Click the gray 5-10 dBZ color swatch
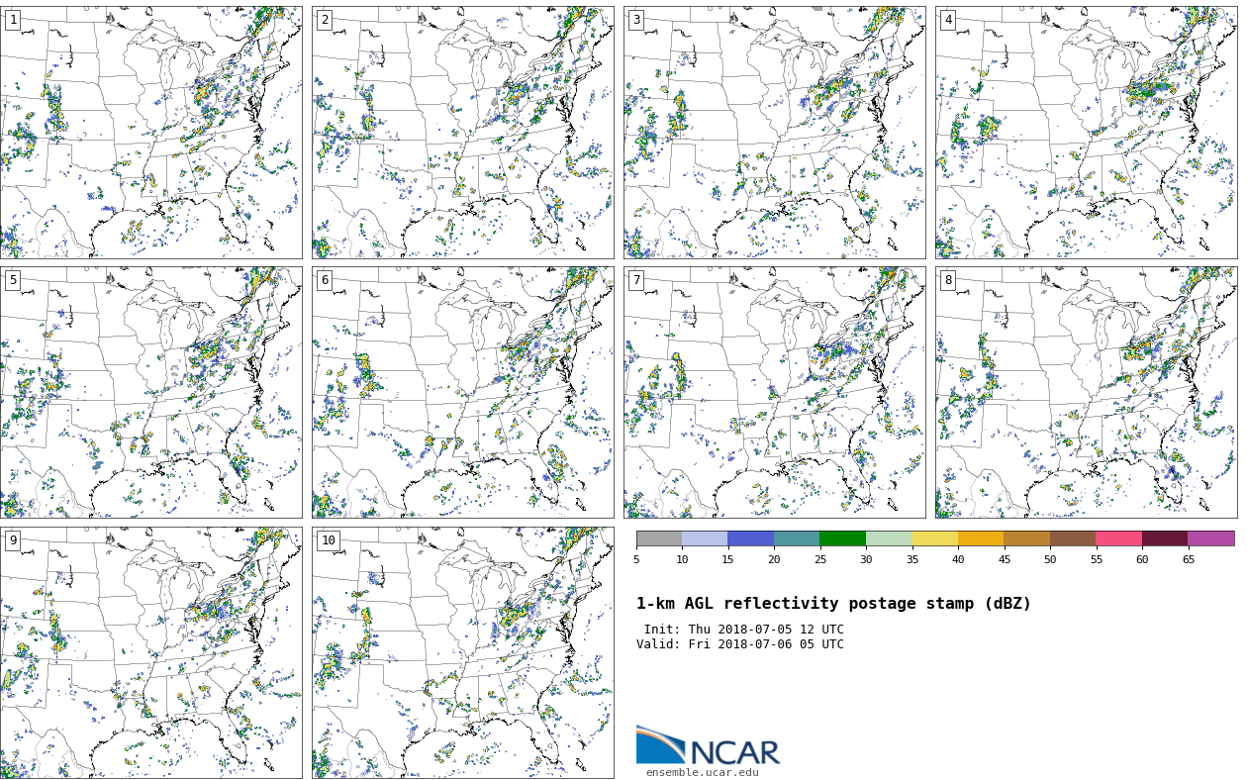Screen dimensions: 1247x780 coord(659,538)
